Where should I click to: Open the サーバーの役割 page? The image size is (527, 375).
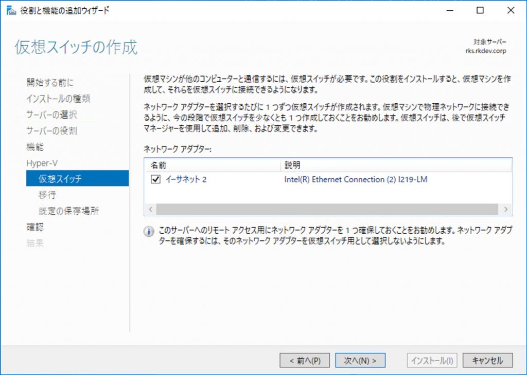coord(51,131)
